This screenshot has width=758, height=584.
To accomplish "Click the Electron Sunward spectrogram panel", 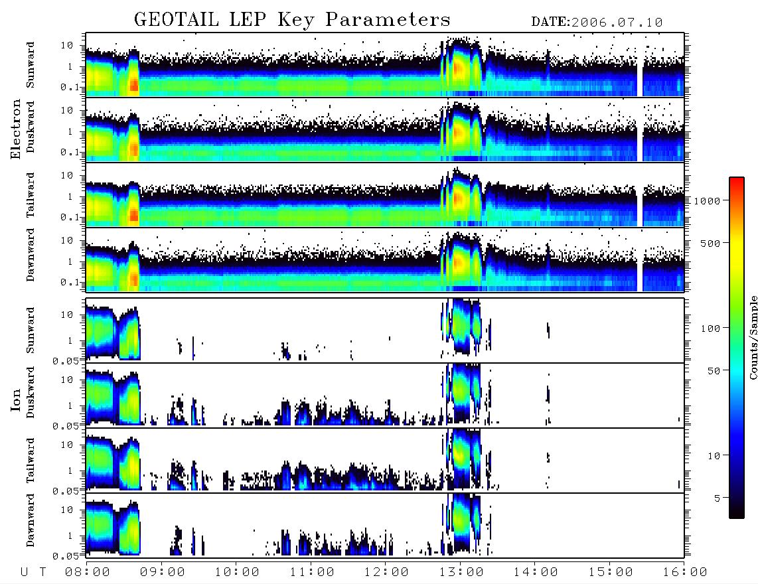I will point(385,65).
